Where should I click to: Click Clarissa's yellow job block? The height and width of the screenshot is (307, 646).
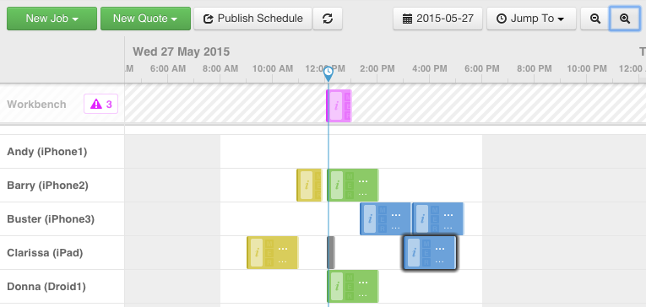272,253
